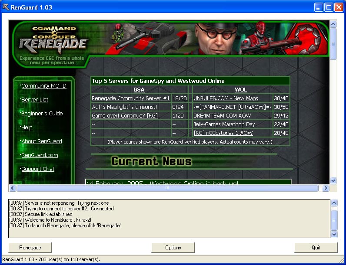Click the 'Secure link established.' log line
346x265 pixels.
41,214
